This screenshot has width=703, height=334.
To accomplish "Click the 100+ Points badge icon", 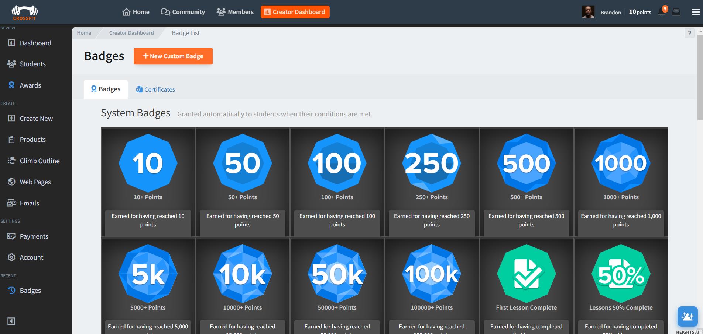I will click(337, 163).
